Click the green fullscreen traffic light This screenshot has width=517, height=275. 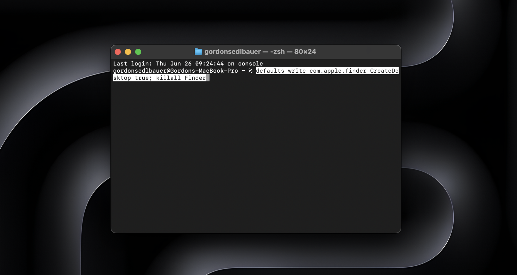click(139, 52)
